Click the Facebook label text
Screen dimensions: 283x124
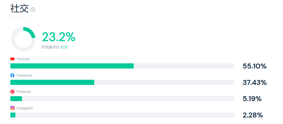pos(24,76)
